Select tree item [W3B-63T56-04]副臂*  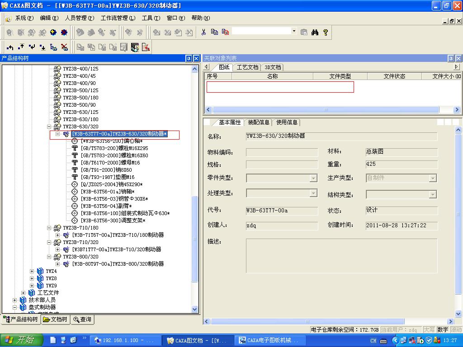[106, 206]
